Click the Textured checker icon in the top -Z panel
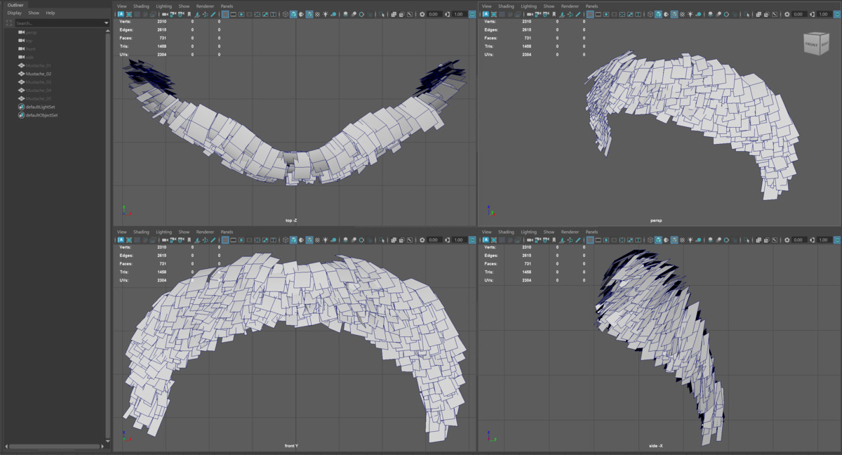 (317, 14)
